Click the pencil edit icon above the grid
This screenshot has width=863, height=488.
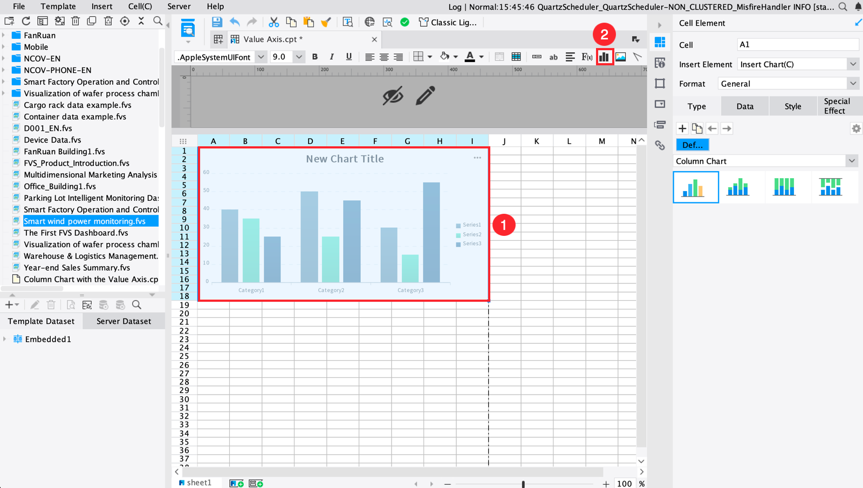coord(425,96)
